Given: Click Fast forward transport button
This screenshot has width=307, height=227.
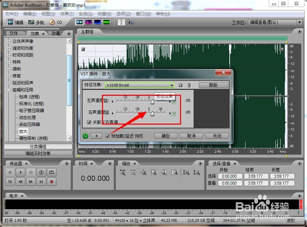Looking at the screenshot, I should click(31, 182).
